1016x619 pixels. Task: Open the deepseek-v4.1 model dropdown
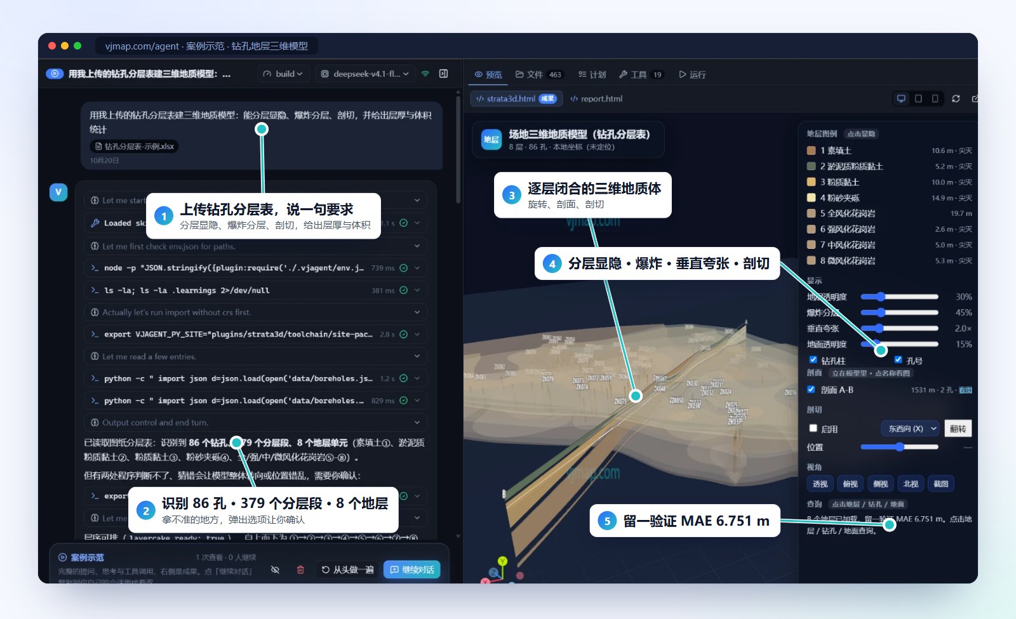pos(366,74)
